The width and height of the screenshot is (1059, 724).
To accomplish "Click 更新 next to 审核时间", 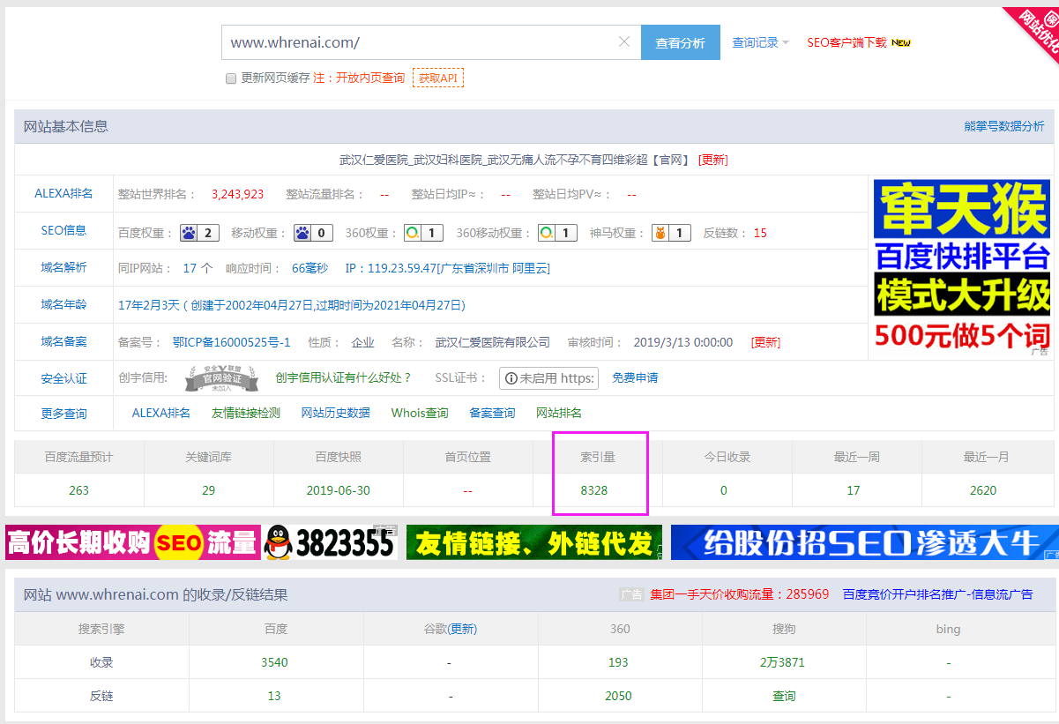I will click(765, 342).
